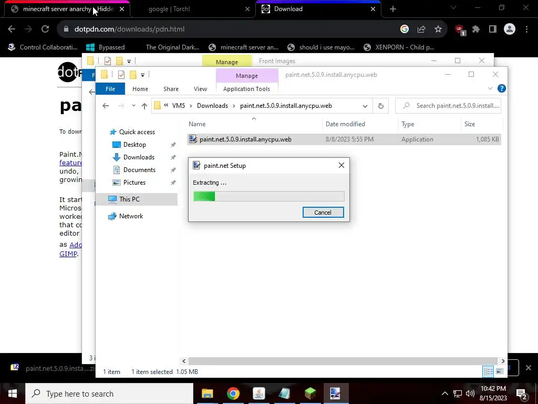Switch to details view icon
Viewport: 538px width, 404px height.
click(488, 371)
